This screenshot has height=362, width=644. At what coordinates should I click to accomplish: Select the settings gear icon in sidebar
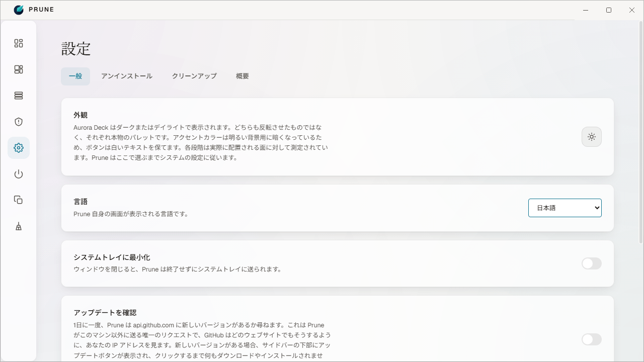pyautogui.click(x=19, y=148)
